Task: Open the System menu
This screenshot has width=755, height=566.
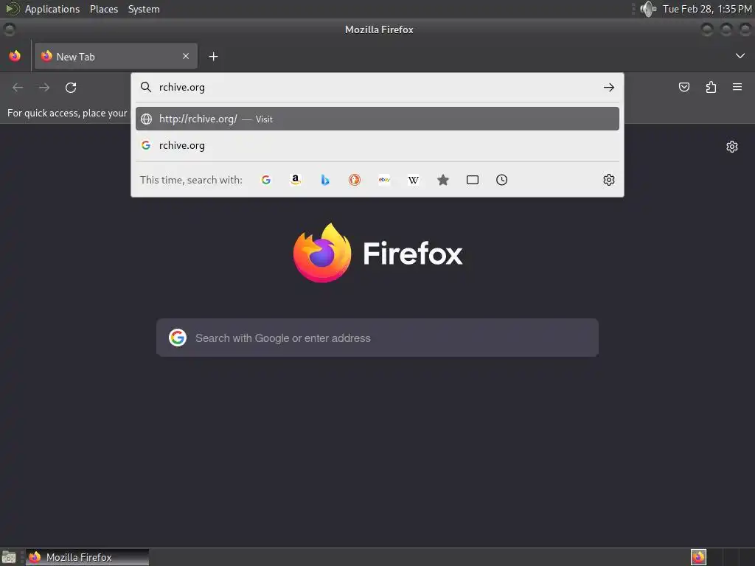Action: (144, 9)
